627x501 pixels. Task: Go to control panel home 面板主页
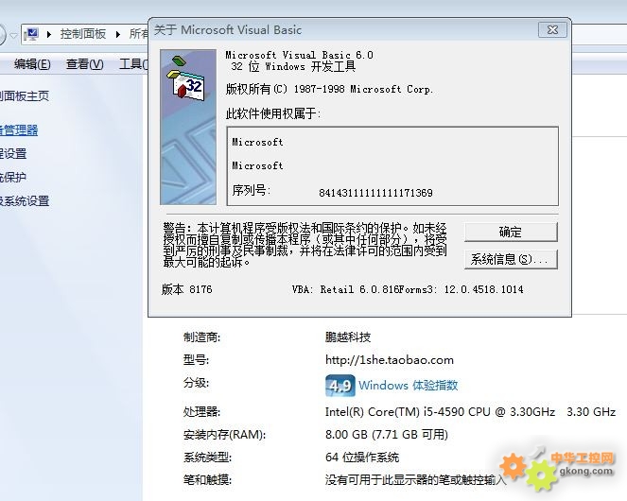25,96
